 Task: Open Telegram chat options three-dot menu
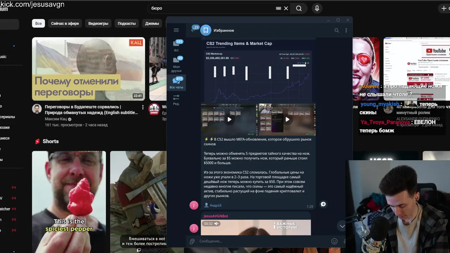[346, 31]
